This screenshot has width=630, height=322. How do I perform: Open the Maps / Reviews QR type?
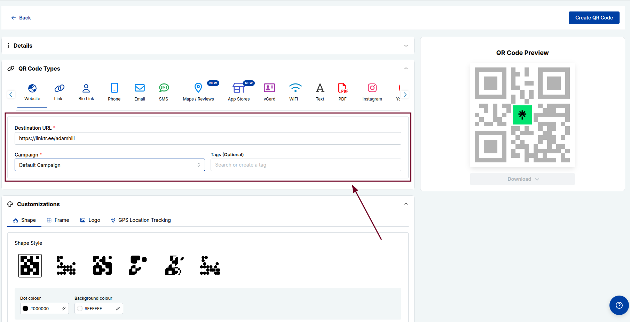click(198, 92)
